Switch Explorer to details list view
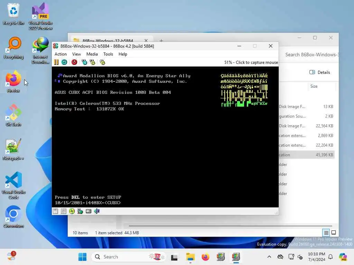This screenshot has height=265, width=354. [x=326, y=233]
